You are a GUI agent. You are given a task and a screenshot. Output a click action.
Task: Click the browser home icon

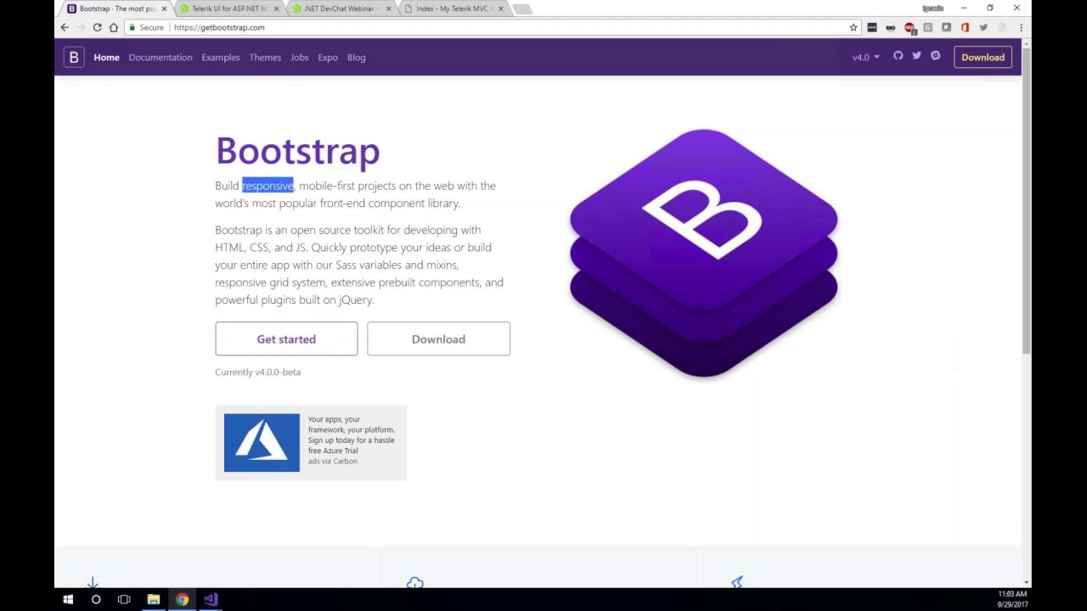pyautogui.click(x=113, y=27)
